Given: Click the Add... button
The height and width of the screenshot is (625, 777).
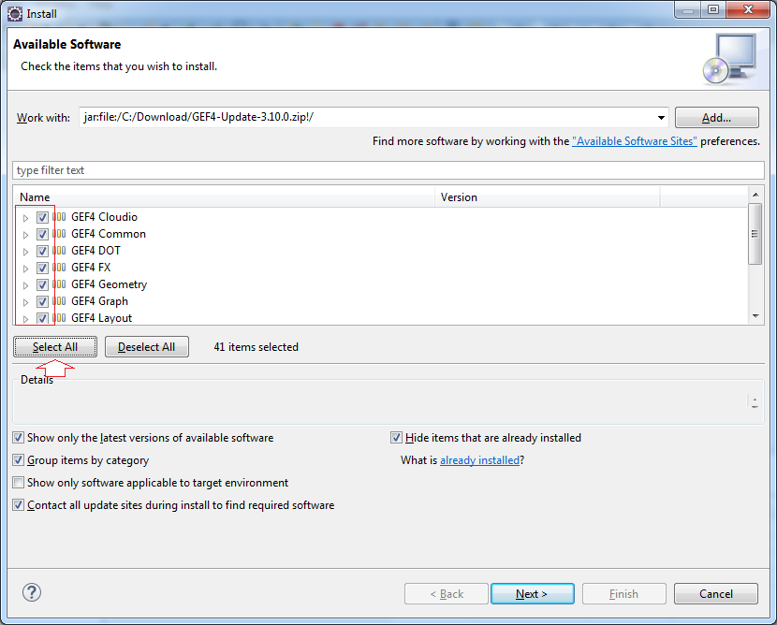Looking at the screenshot, I should 716,117.
